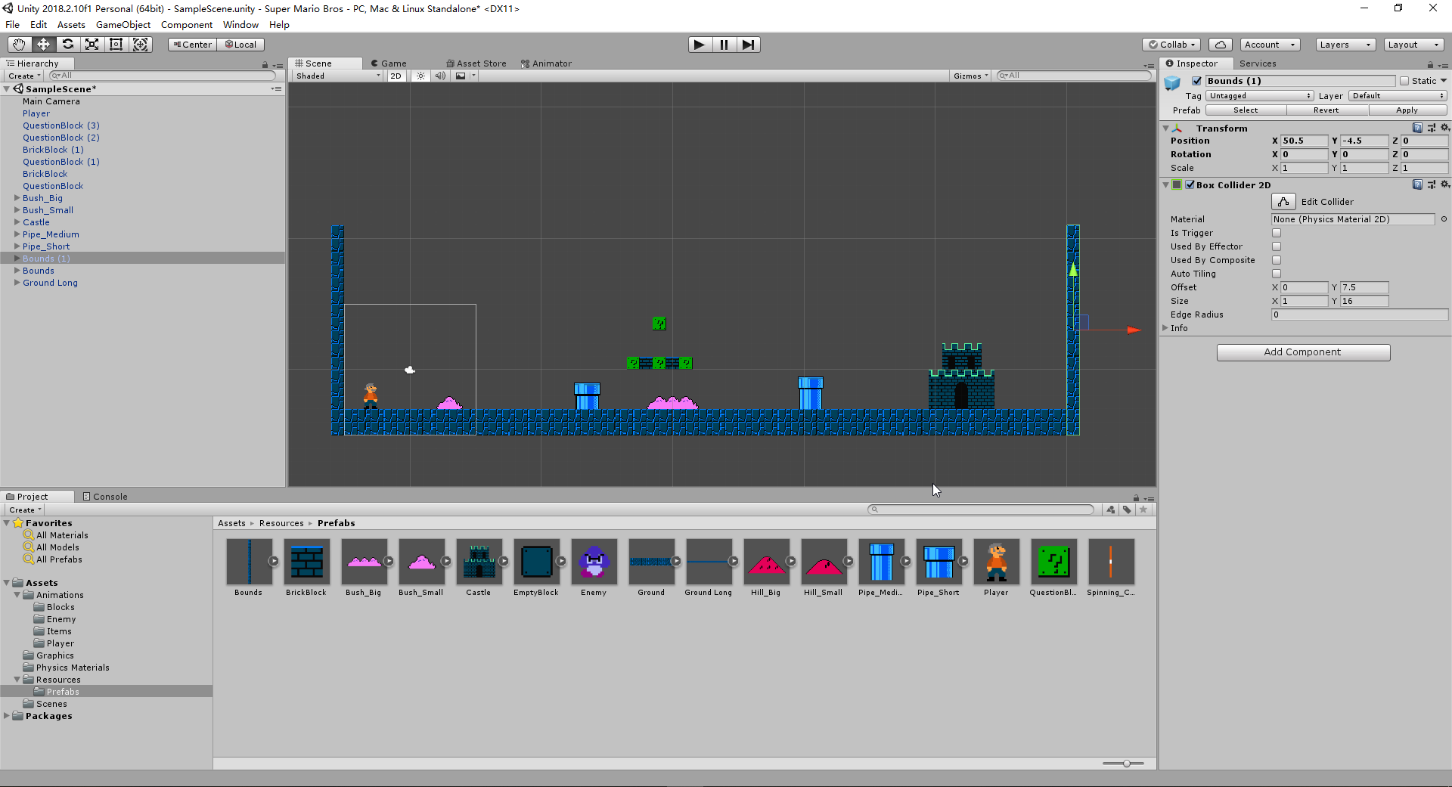Click favorites star in Project toolbar
The image size is (1452, 787).
[x=1143, y=510]
